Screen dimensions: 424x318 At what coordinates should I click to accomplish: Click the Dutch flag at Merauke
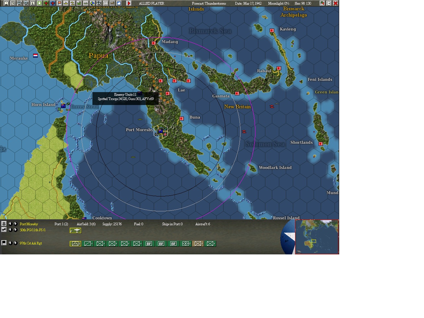pyautogui.click(x=35, y=55)
